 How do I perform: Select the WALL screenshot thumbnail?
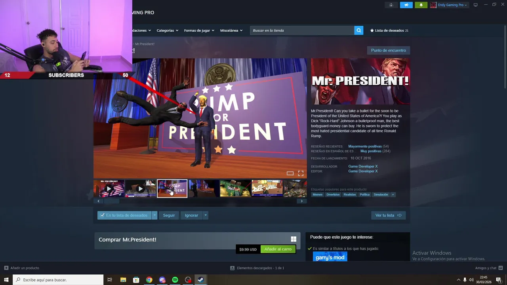click(267, 188)
